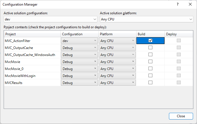The height and width of the screenshot is (124, 197).
Task: Uncheck Build for MVC_ActionFilter
Action: tap(150, 41)
